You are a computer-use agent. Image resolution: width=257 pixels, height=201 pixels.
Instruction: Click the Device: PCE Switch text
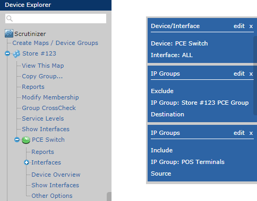(x=179, y=43)
